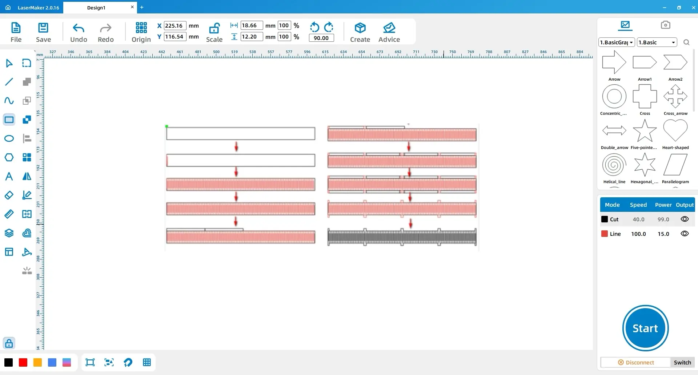Open the camera panel icon

pos(665,25)
